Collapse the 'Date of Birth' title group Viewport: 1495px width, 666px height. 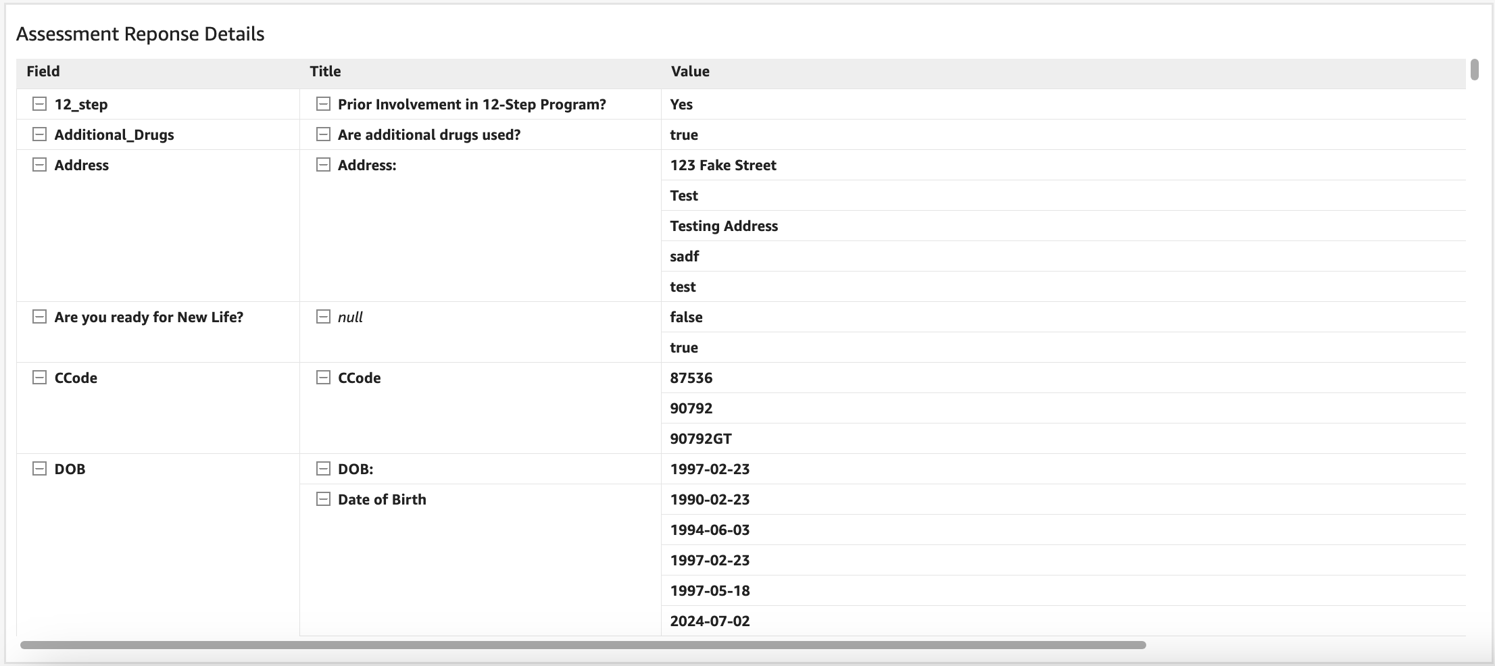(324, 499)
